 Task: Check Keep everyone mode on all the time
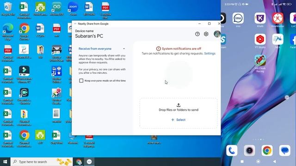coord(81,81)
